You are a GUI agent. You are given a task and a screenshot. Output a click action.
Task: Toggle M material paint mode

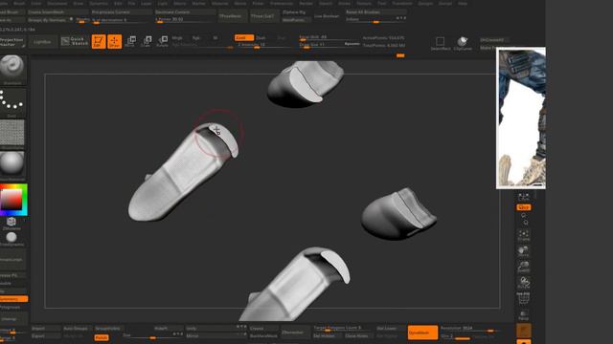(x=215, y=38)
